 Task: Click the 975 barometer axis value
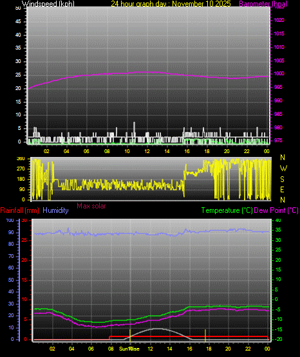pos(278,140)
